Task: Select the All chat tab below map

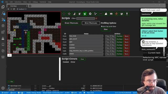Action: [x=9, y=55]
